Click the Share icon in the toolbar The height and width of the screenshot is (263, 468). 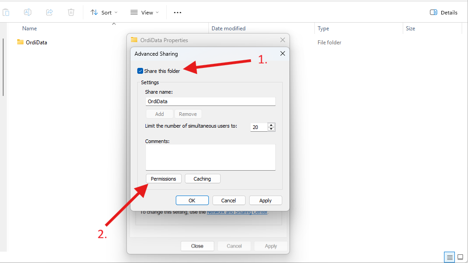49,12
